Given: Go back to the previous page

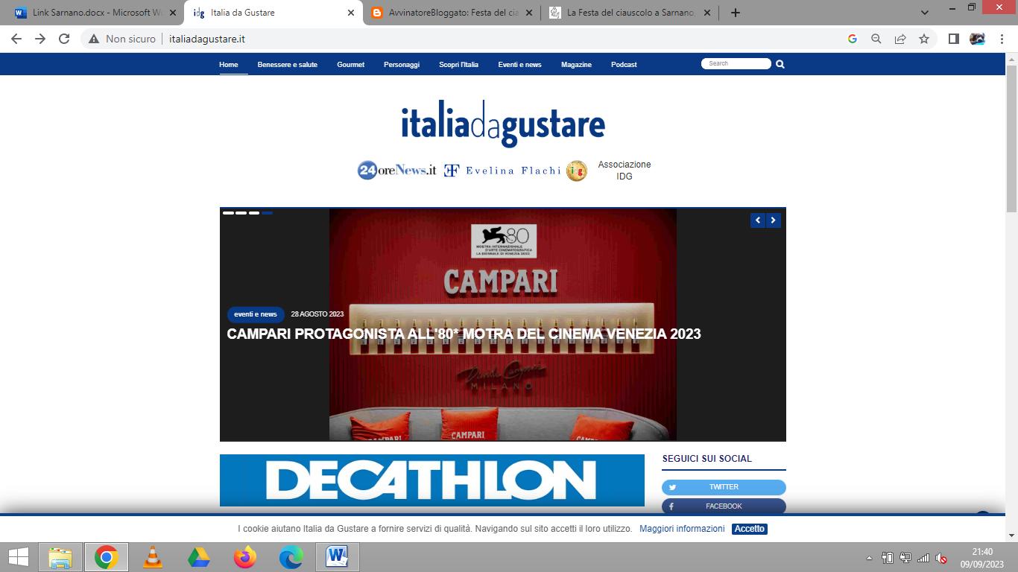Looking at the screenshot, I should pyautogui.click(x=16, y=39).
